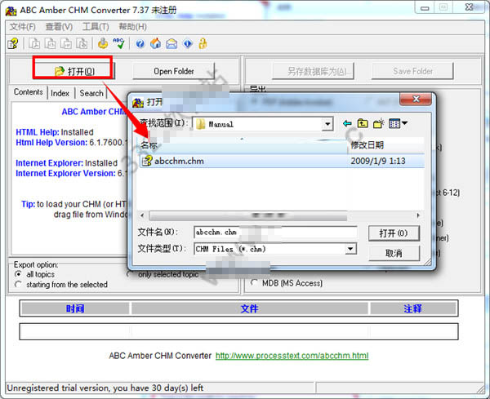Click the app icon in main title bar

tap(11, 11)
